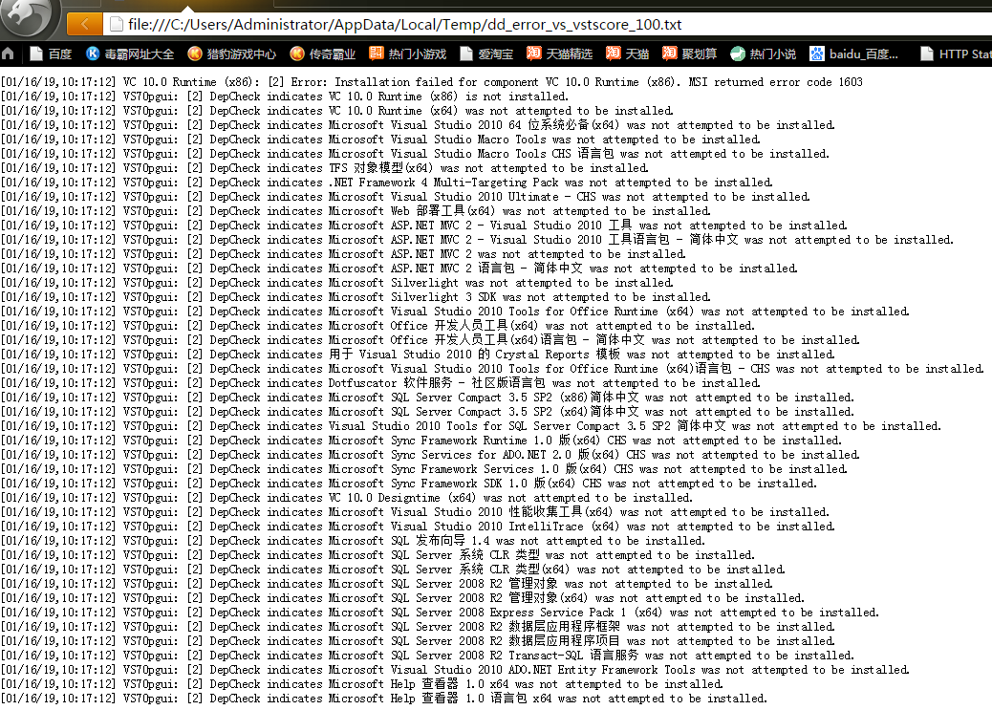Screen dimensions: 992x710
Task: Open the baidu_百度 bookmark
Action: [x=855, y=54]
